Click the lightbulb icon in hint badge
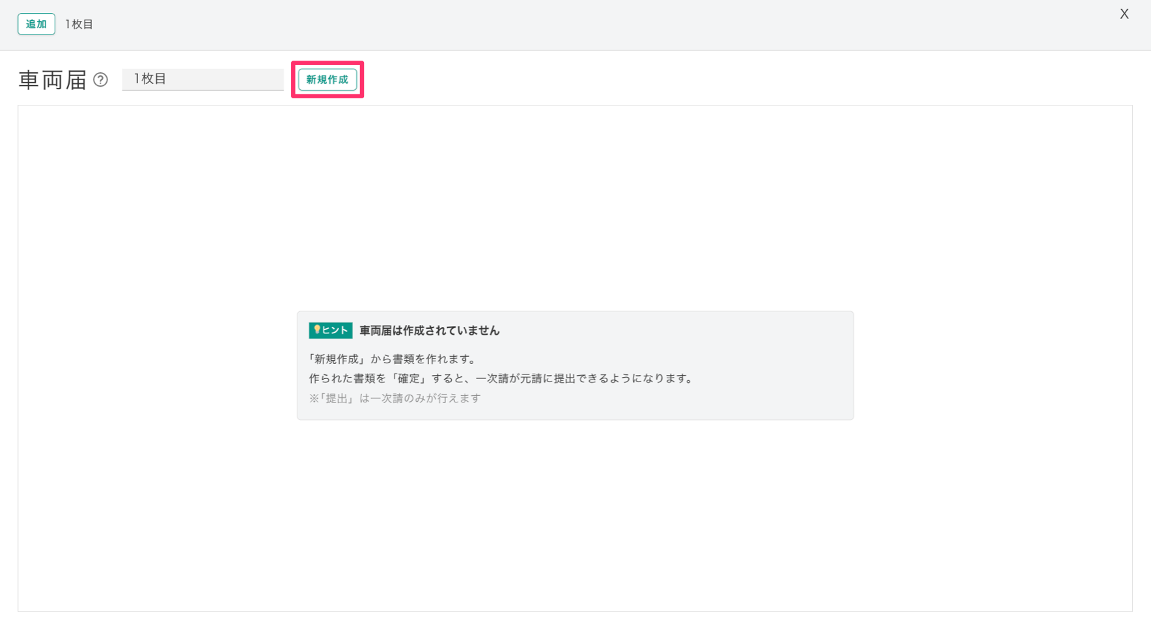 (317, 330)
